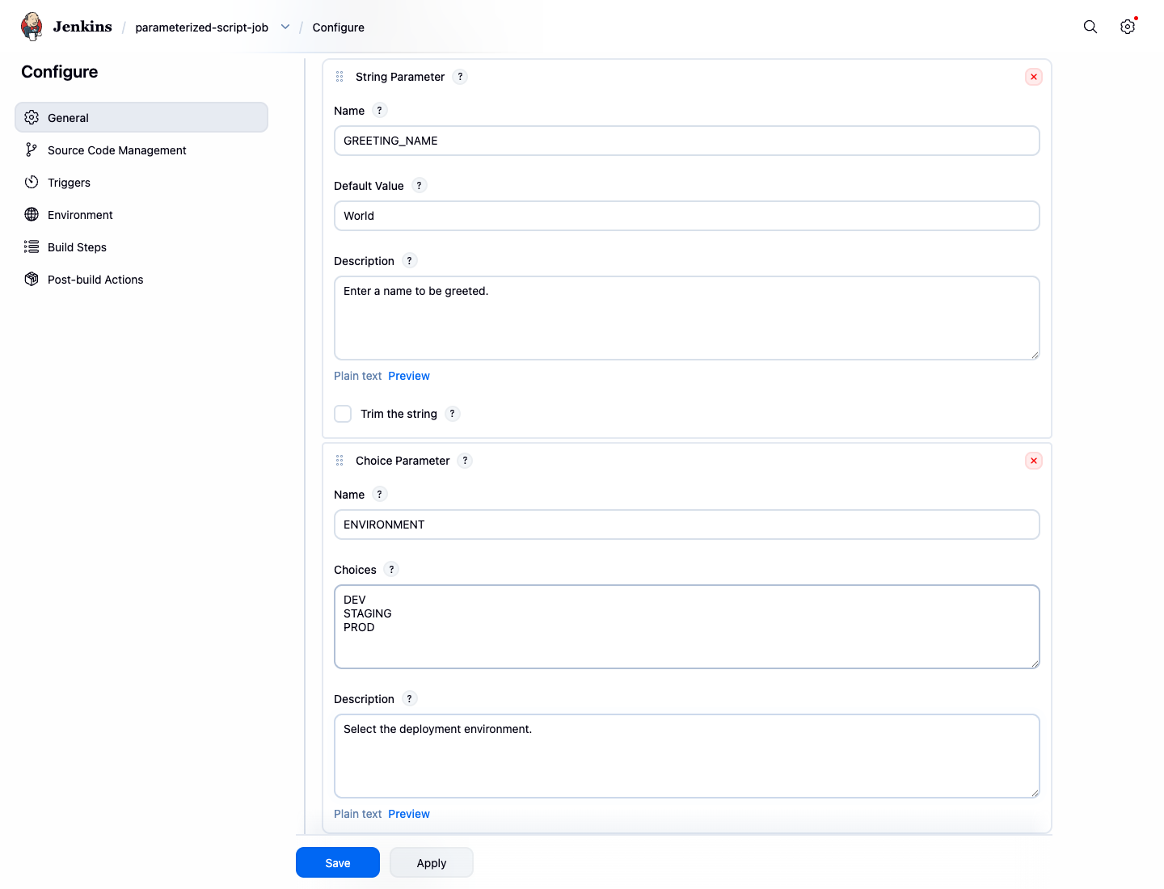This screenshot has height=889, width=1164.
Task: Click the Choice Parameter title text
Action: [403, 461]
